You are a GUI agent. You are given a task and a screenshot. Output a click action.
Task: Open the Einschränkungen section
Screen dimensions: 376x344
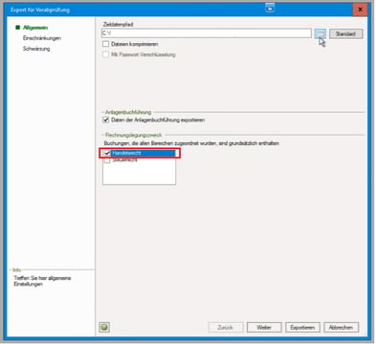[x=42, y=38]
